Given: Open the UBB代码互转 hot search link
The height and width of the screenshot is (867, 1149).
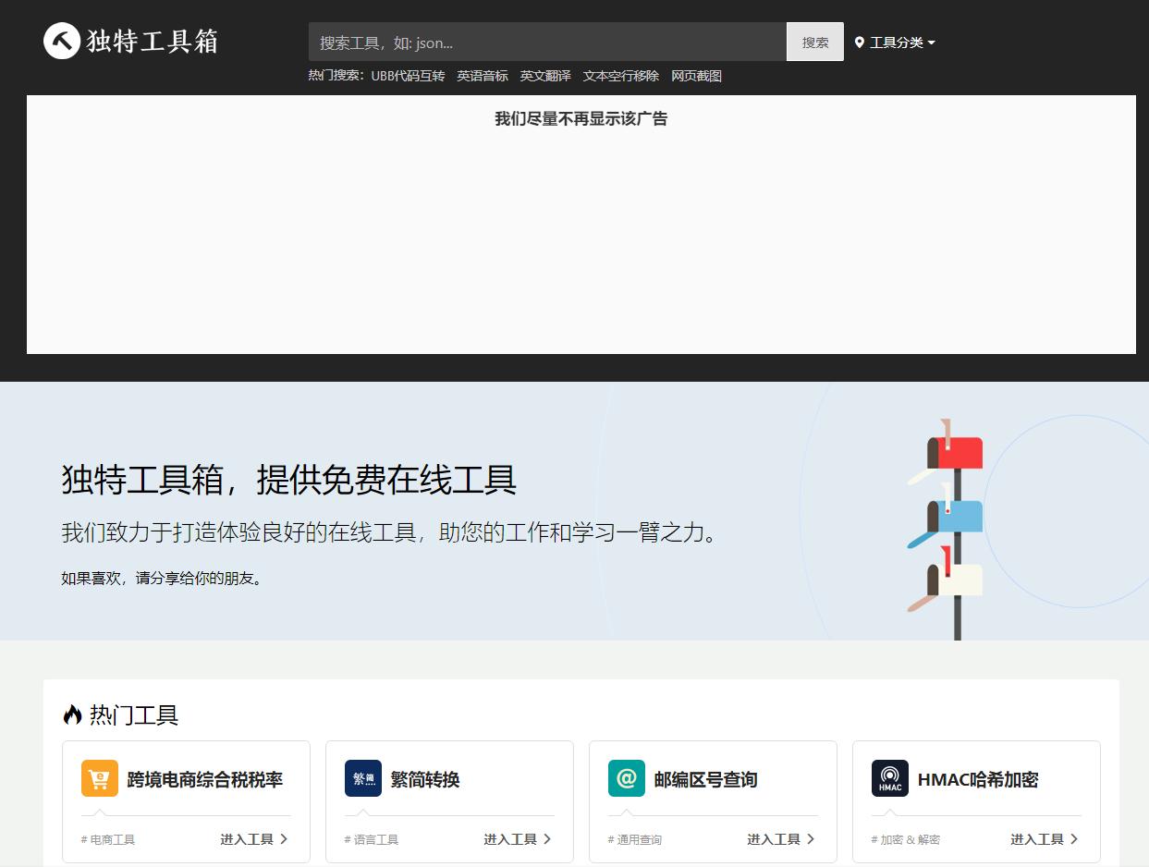Looking at the screenshot, I should click(409, 76).
